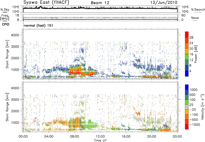
Task: Click the 'normal (fast) 151' CPID text
Action: click(x=38, y=25)
